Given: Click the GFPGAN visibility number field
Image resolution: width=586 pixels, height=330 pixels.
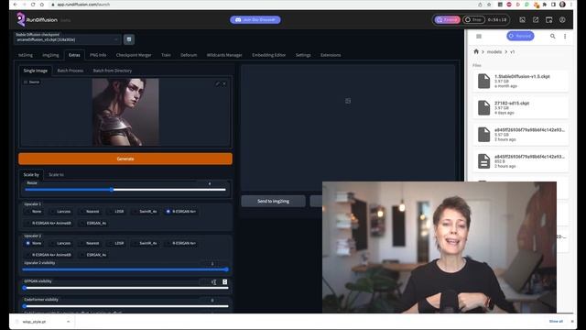Looking at the screenshot, I should (212, 281).
